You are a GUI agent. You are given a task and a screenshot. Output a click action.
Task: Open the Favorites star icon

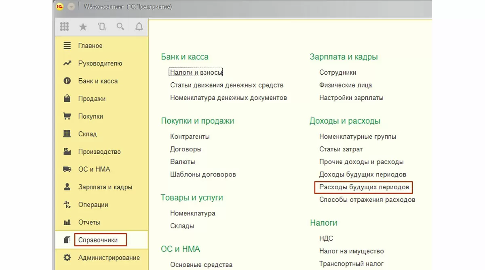pyautogui.click(x=83, y=27)
